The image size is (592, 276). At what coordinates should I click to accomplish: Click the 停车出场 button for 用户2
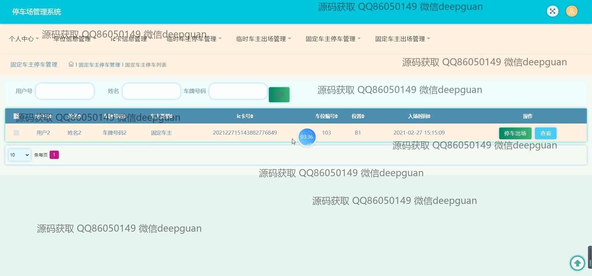tap(515, 133)
